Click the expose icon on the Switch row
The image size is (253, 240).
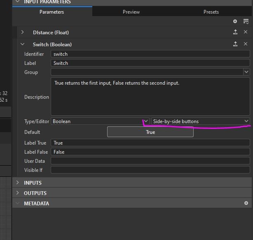tap(235, 44)
